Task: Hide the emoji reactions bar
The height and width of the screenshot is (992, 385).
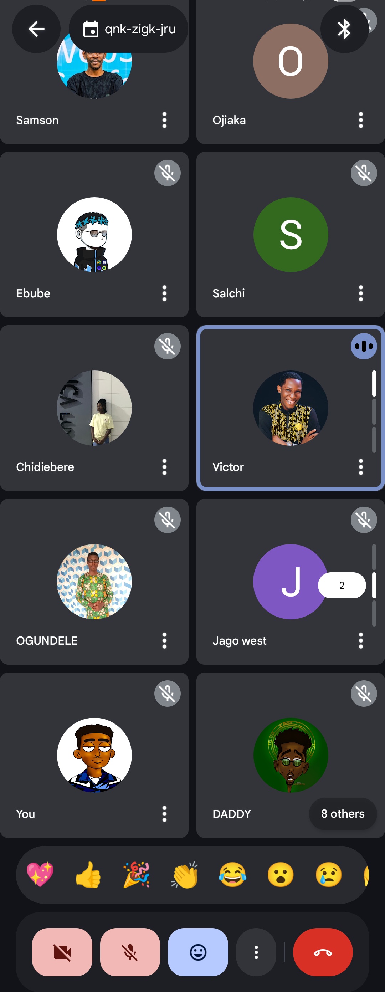Action: (x=198, y=952)
